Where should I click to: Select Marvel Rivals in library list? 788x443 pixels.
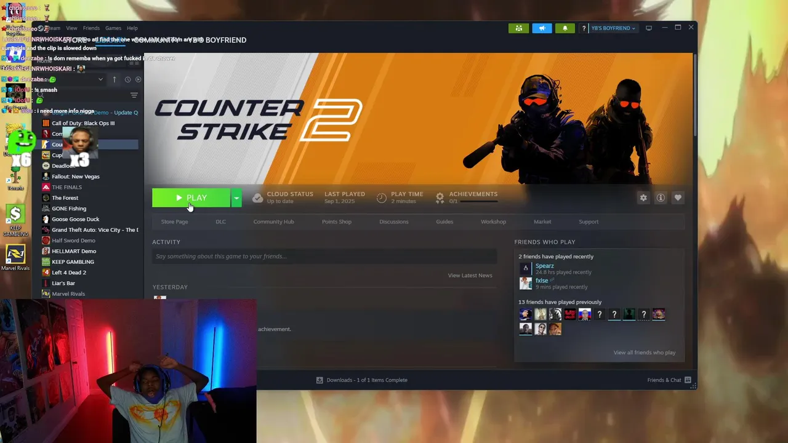pyautogui.click(x=89, y=293)
